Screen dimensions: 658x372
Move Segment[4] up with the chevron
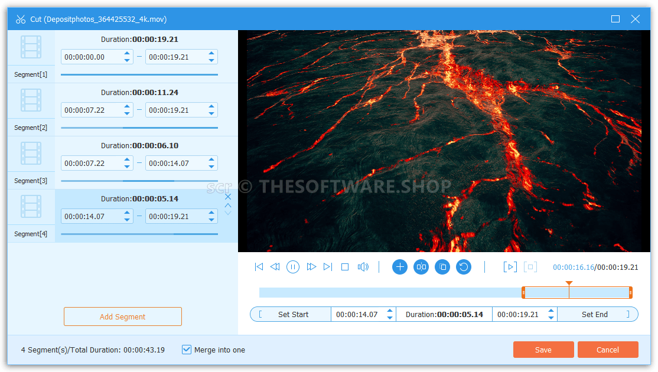click(228, 205)
